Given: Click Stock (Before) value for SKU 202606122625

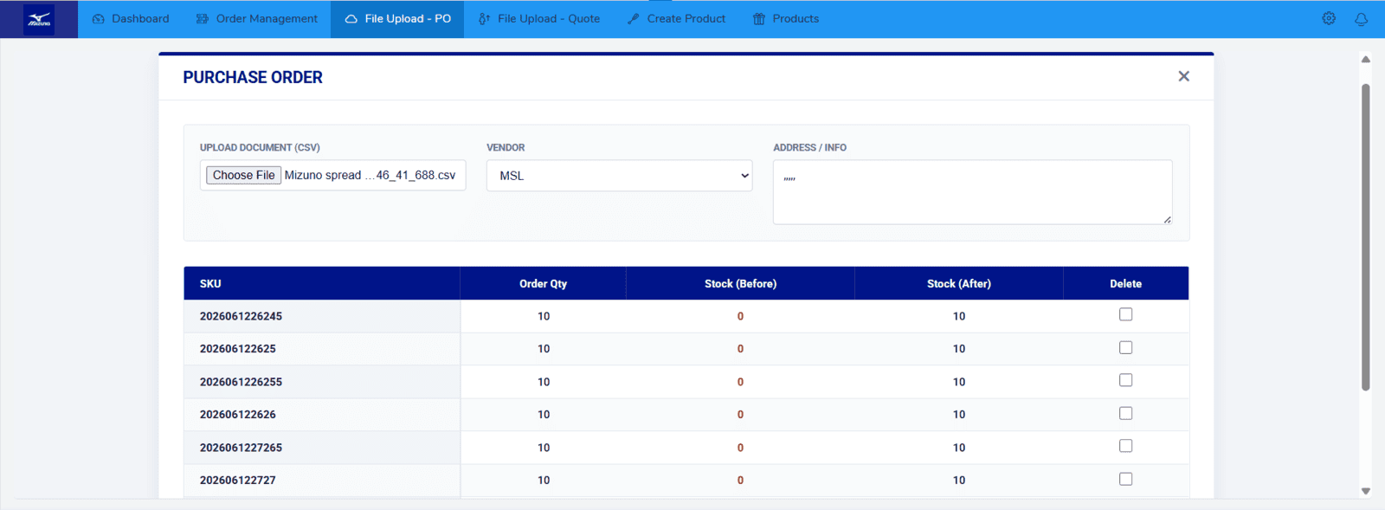Looking at the screenshot, I should [740, 349].
